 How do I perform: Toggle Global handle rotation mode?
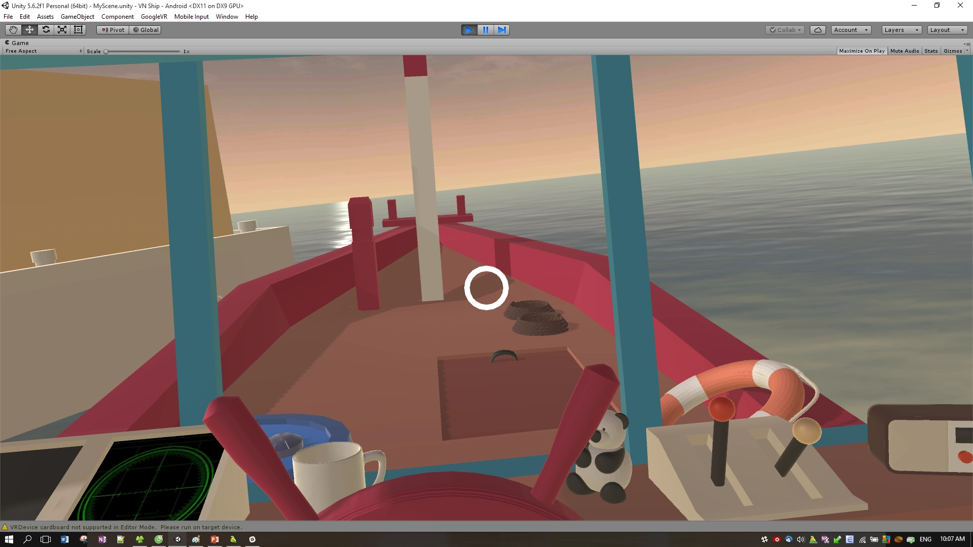[x=145, y=30]
